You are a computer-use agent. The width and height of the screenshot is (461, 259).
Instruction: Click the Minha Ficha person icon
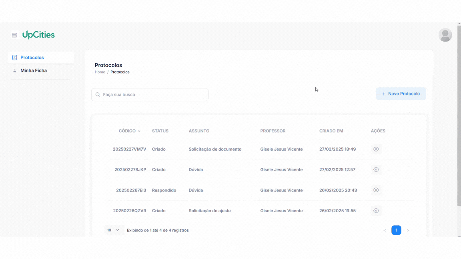[x=14, y=71]
